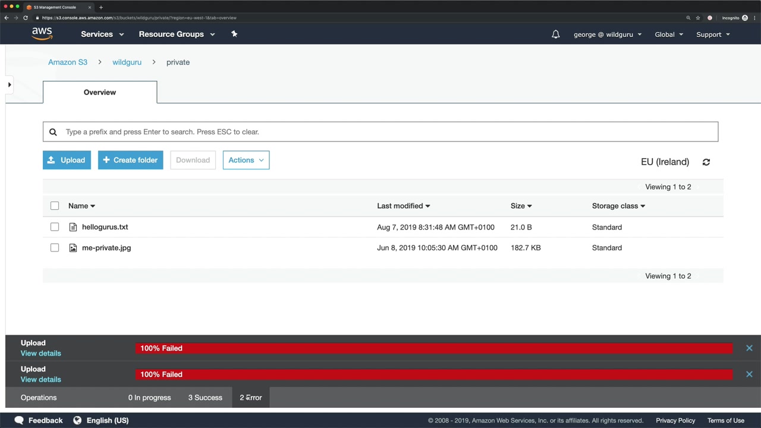This screenshot has height=428, width=761.
Task: Open the Support dropdown
Action: pos(713,34)
